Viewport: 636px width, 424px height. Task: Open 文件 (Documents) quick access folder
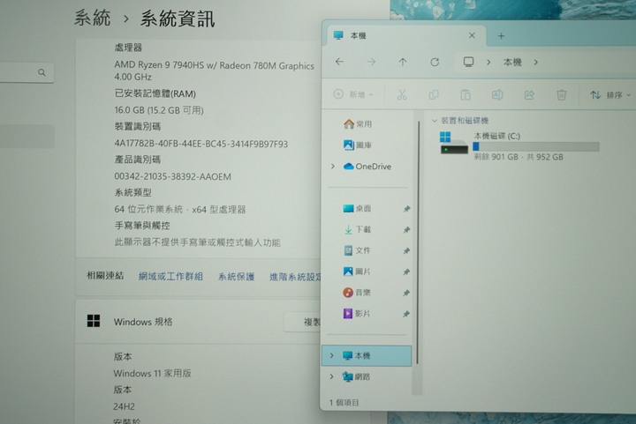tap(357, 250)
